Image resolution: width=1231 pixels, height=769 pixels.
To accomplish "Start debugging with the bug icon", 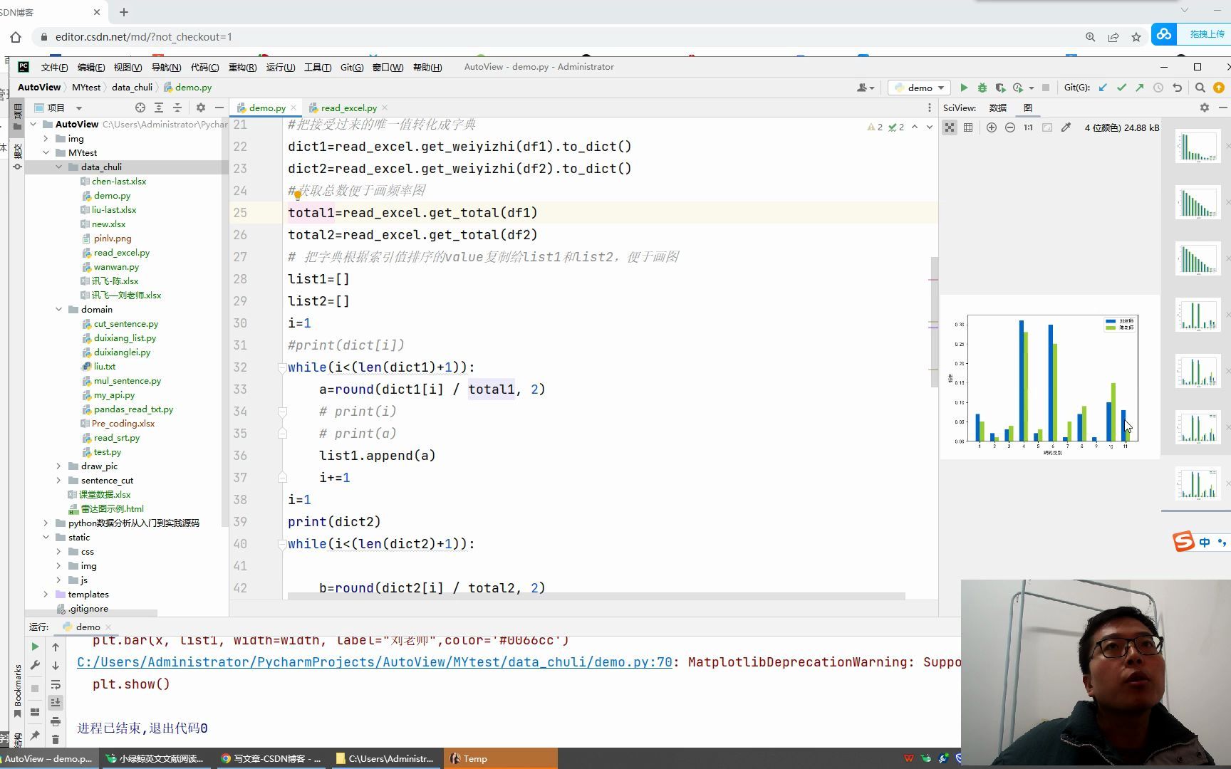I will 982,87.
